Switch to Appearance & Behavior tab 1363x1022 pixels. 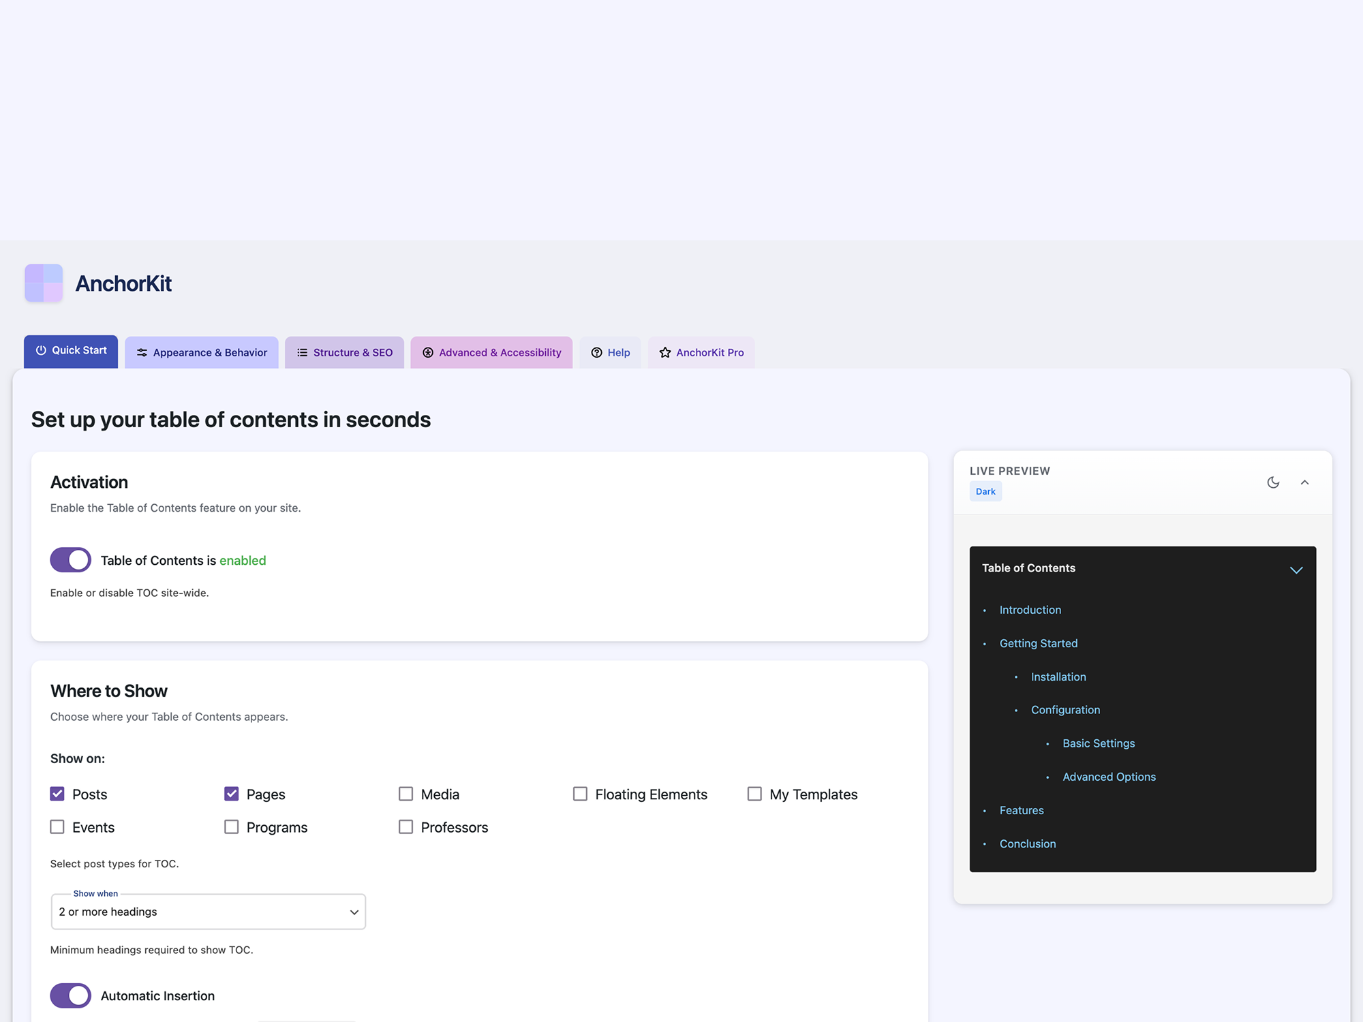coord(202,352)
